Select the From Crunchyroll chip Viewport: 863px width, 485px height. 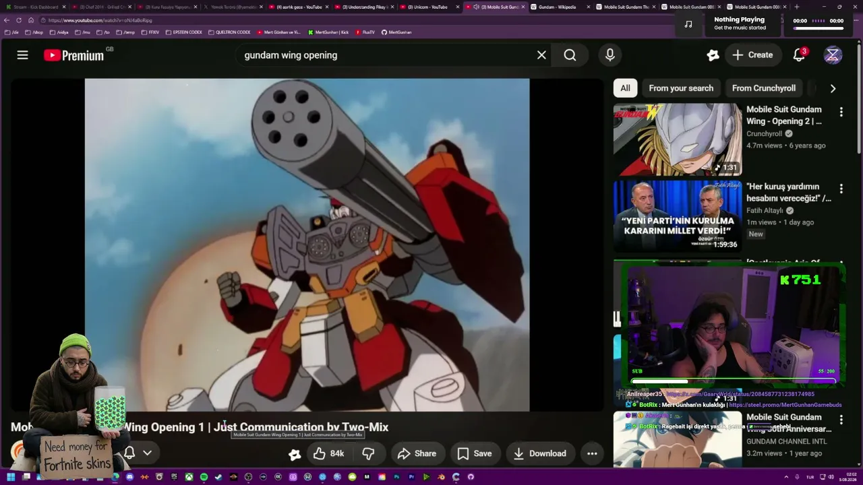[x=764, y=88]
